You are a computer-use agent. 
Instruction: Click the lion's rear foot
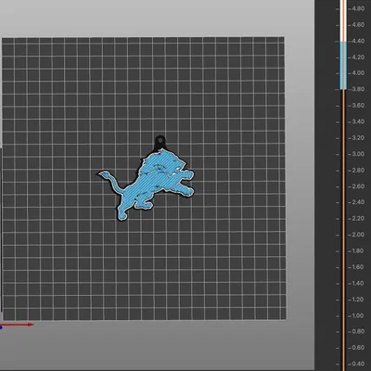(122, 215)
